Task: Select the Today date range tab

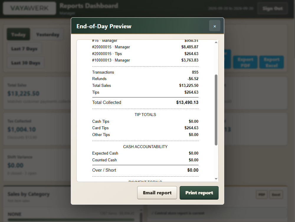Action: point(18,34)
